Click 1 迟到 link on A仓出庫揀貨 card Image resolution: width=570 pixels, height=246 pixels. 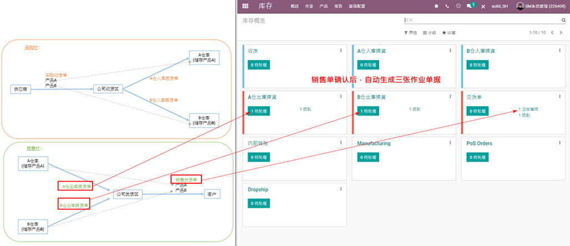point(305,109)
